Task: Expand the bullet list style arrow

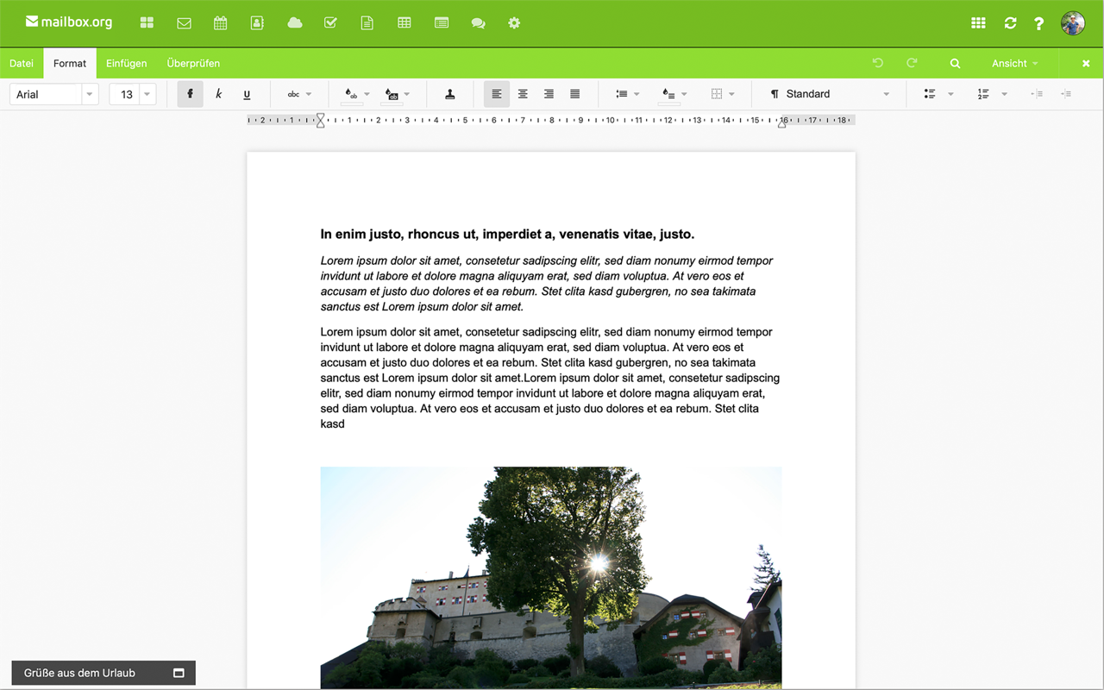Action: pyautogui.click(x=950, y=94)
